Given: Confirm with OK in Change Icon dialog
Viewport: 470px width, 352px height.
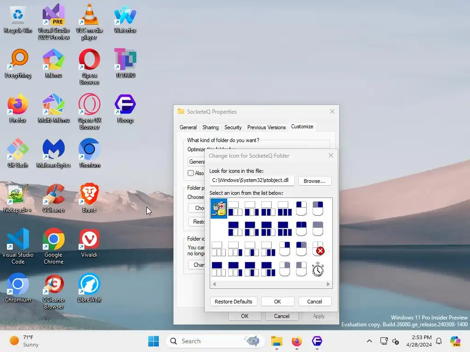Looking at the screenshot, I should click(x=278, y=302).
